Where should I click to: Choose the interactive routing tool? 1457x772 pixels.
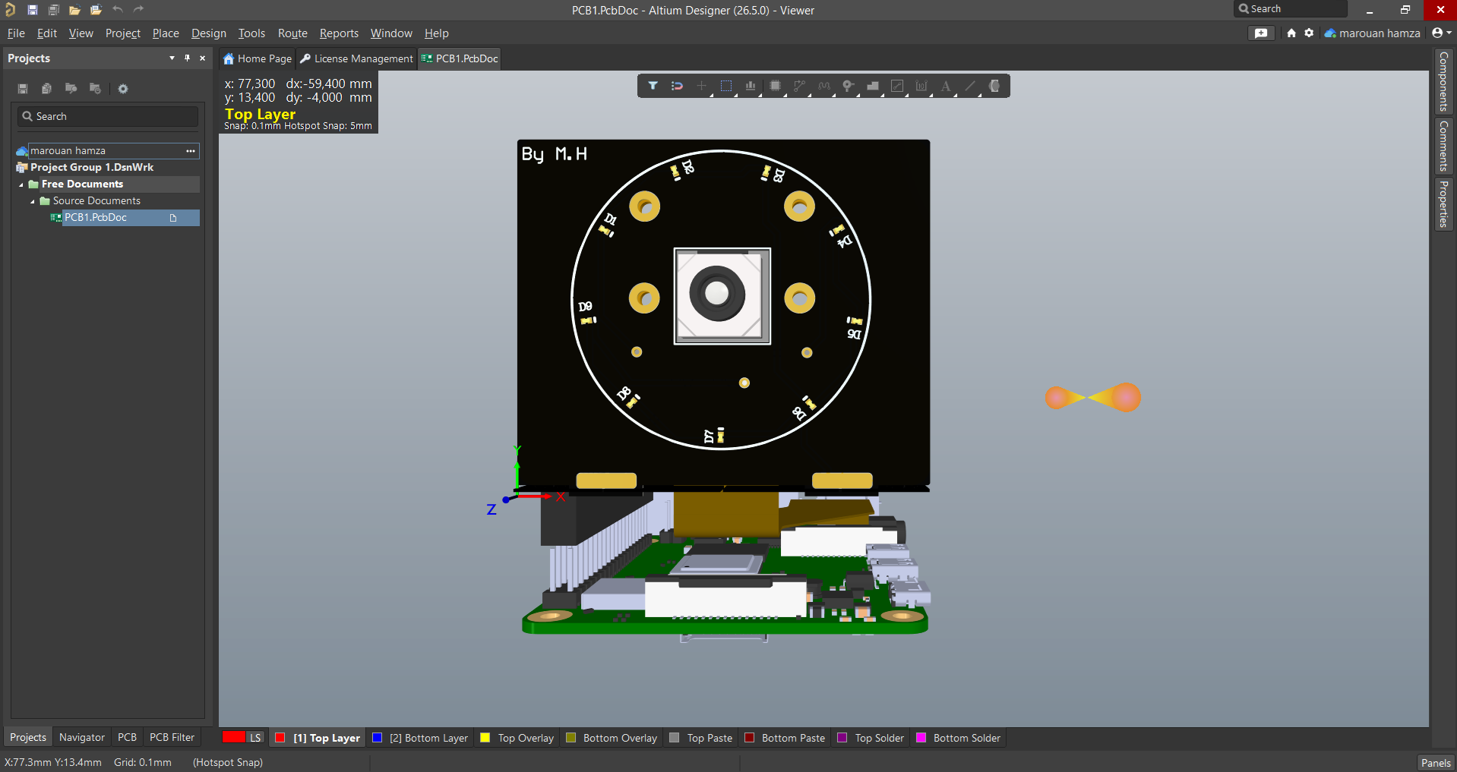(799, 86)
